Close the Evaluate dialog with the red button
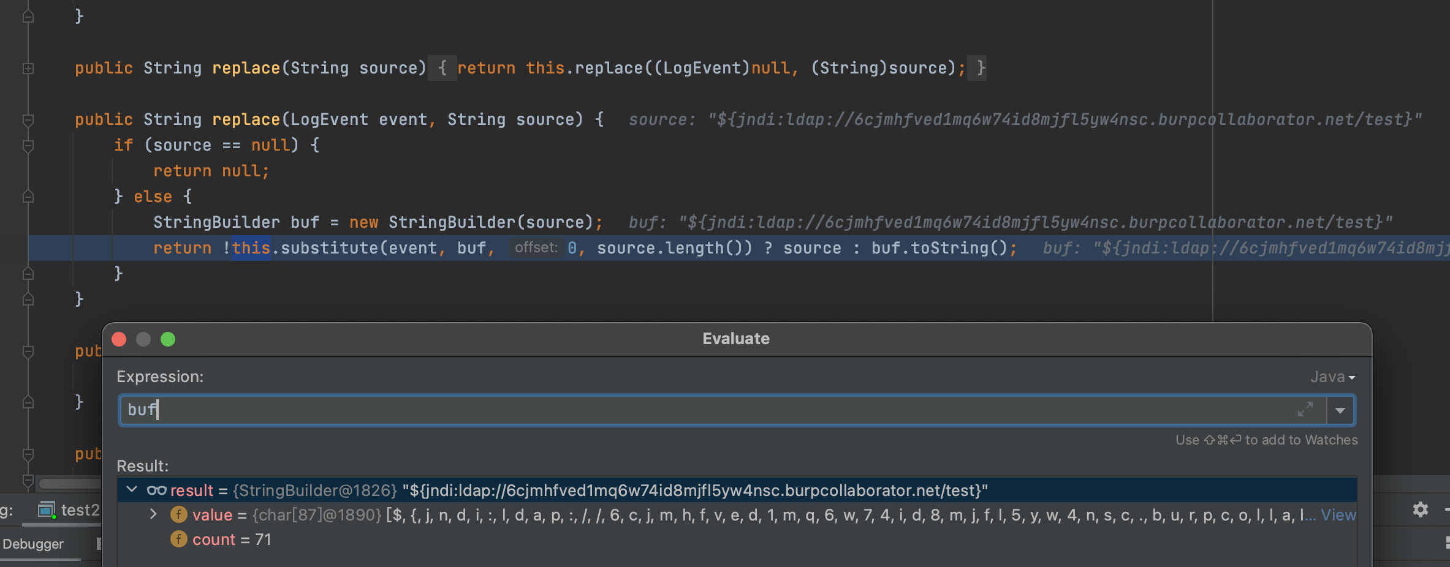 (119, 339)
